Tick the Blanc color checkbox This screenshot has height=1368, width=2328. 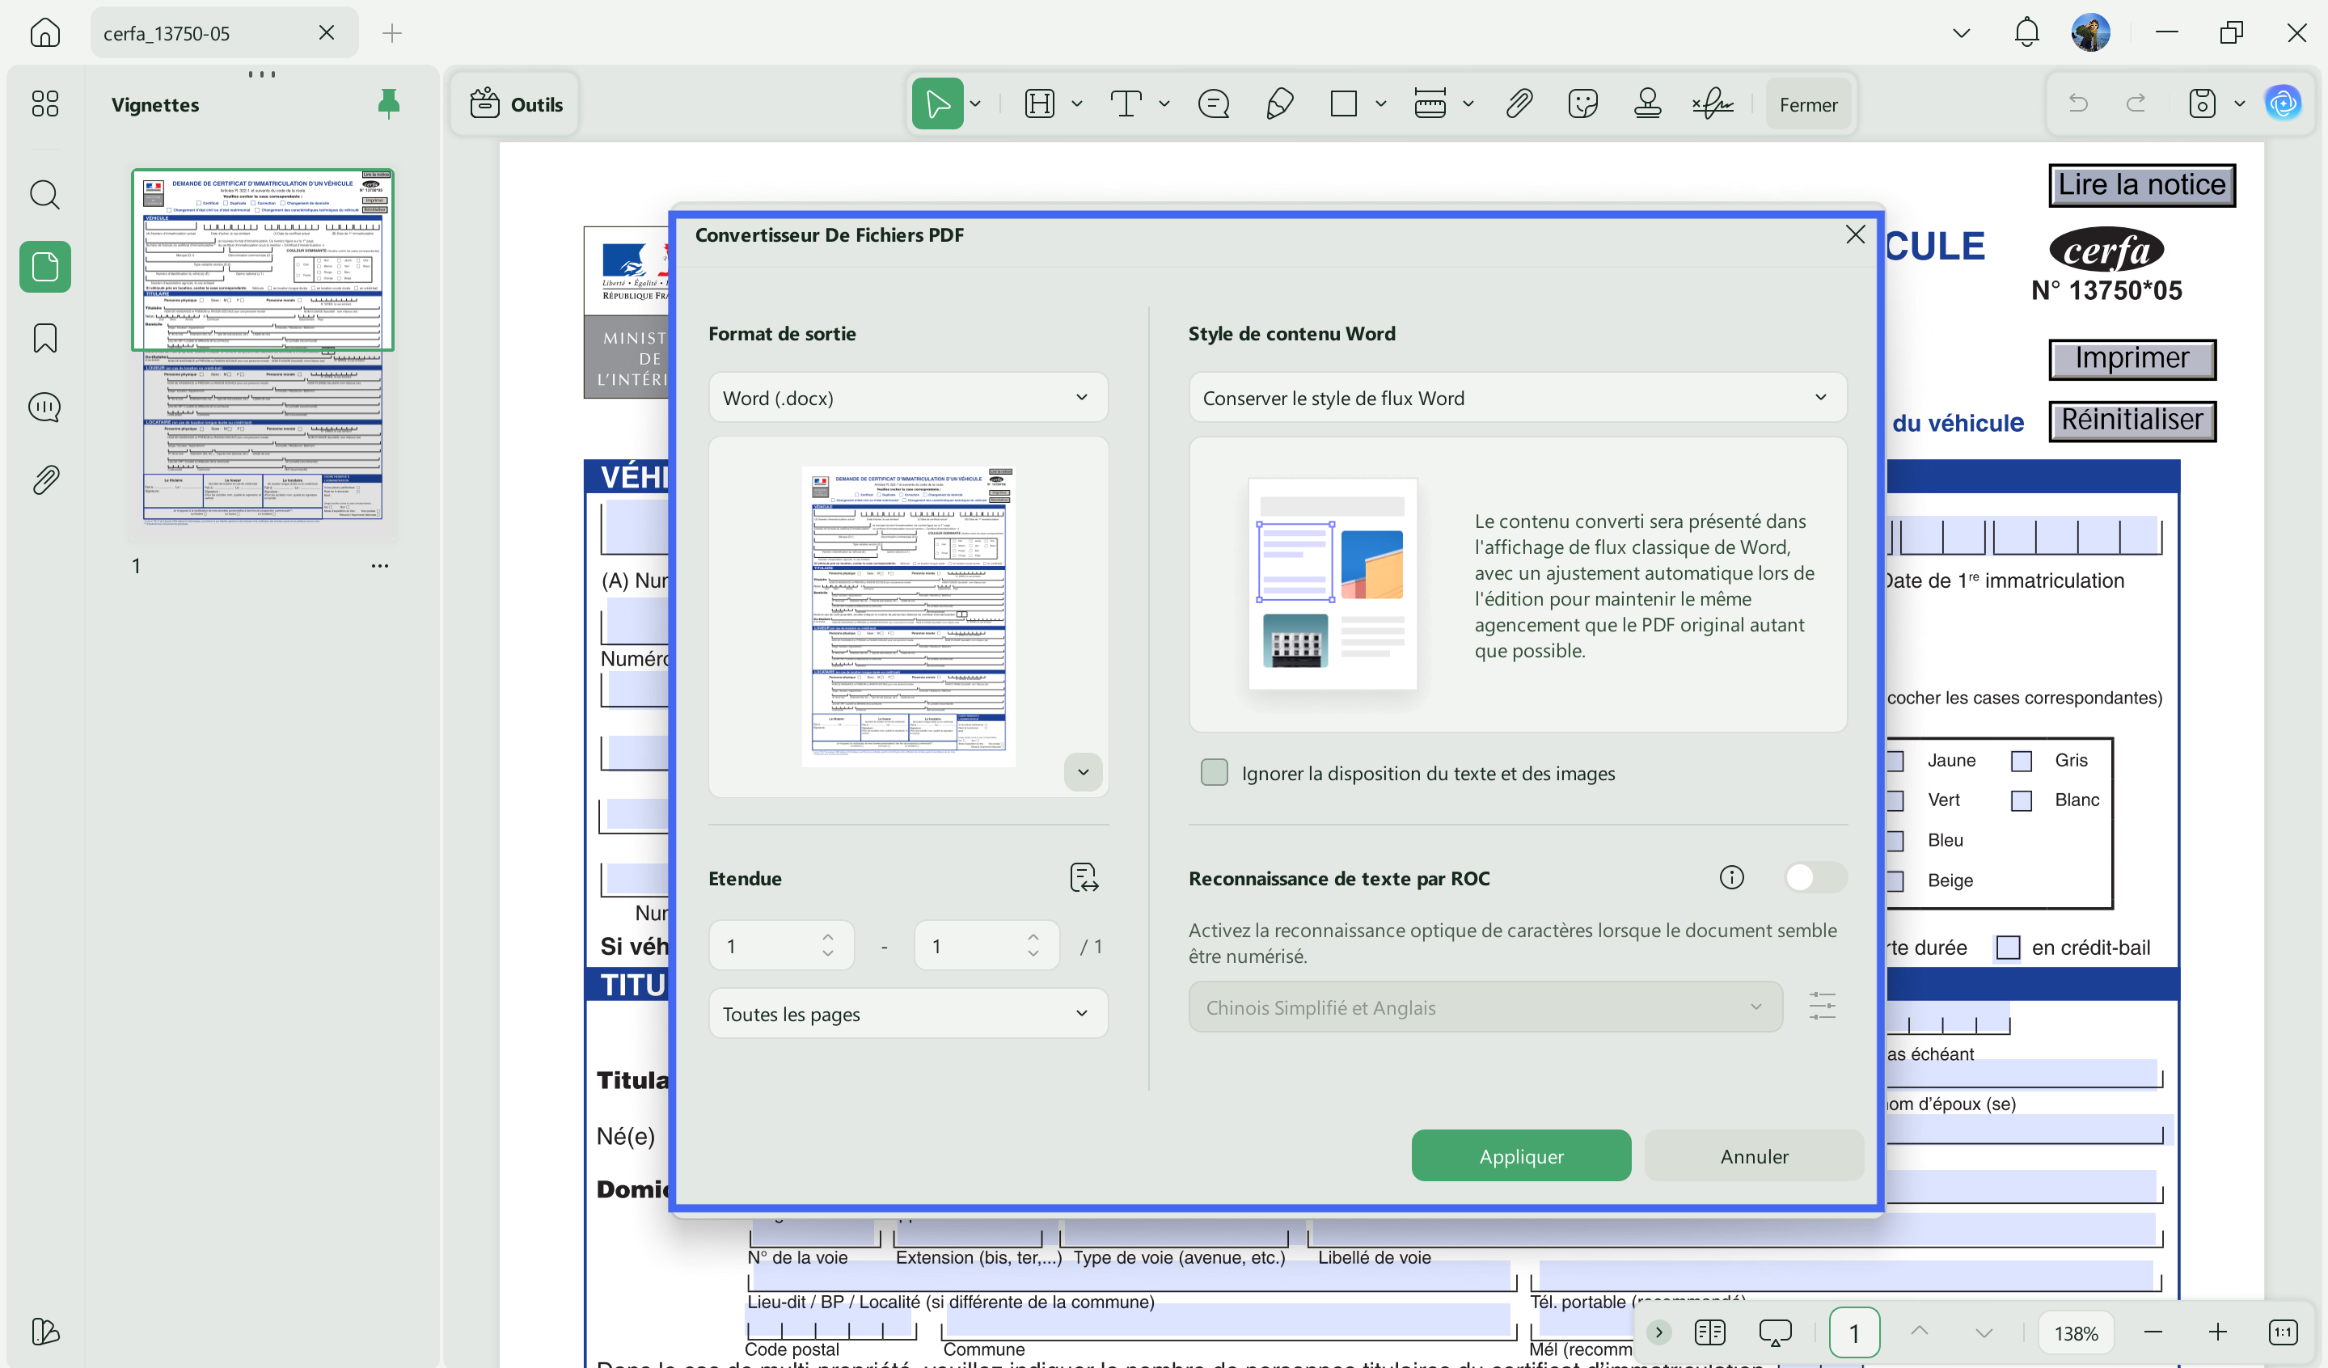(2022, 801)
